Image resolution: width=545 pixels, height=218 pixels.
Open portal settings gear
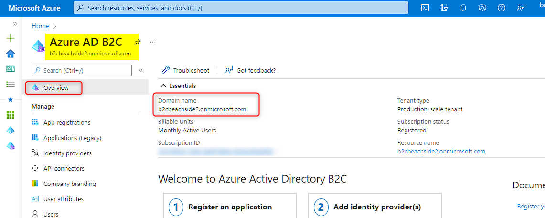[x=482, y=8]
